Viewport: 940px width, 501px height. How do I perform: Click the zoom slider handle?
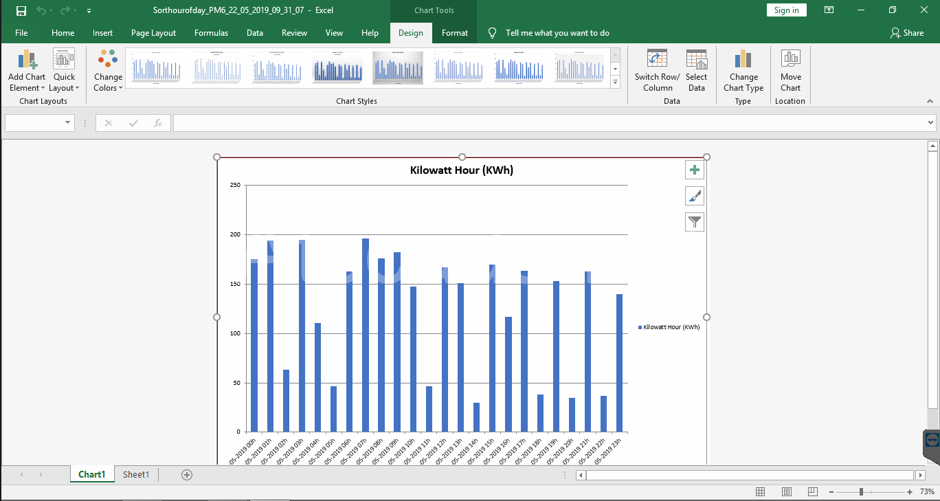[x=861, y=492]
